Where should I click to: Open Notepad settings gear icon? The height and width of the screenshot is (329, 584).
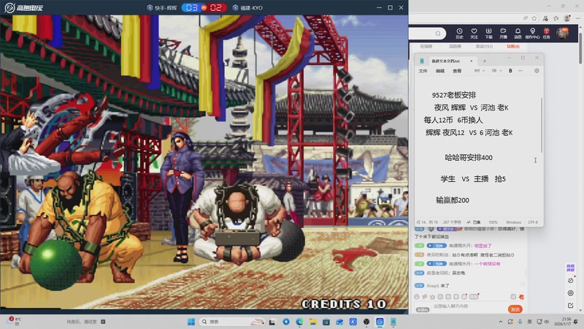pyautogui.click(x=537, y=70)
